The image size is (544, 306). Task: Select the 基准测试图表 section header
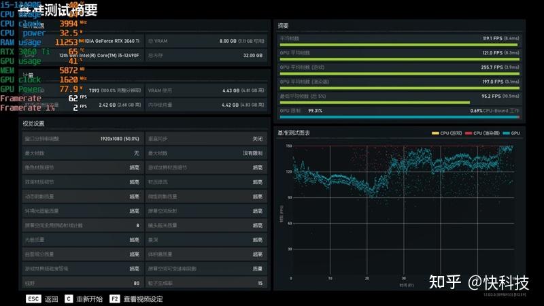[x=294, y=133]
